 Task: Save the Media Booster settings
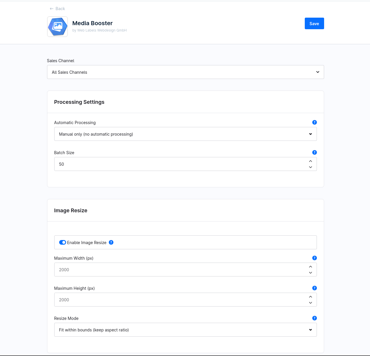314,23
